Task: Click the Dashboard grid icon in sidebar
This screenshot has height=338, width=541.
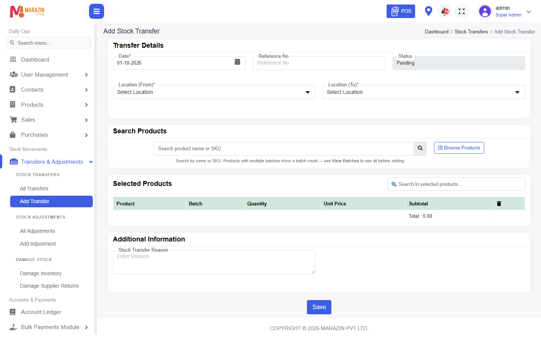Action: pyautogui.click(x=13, y=59)
